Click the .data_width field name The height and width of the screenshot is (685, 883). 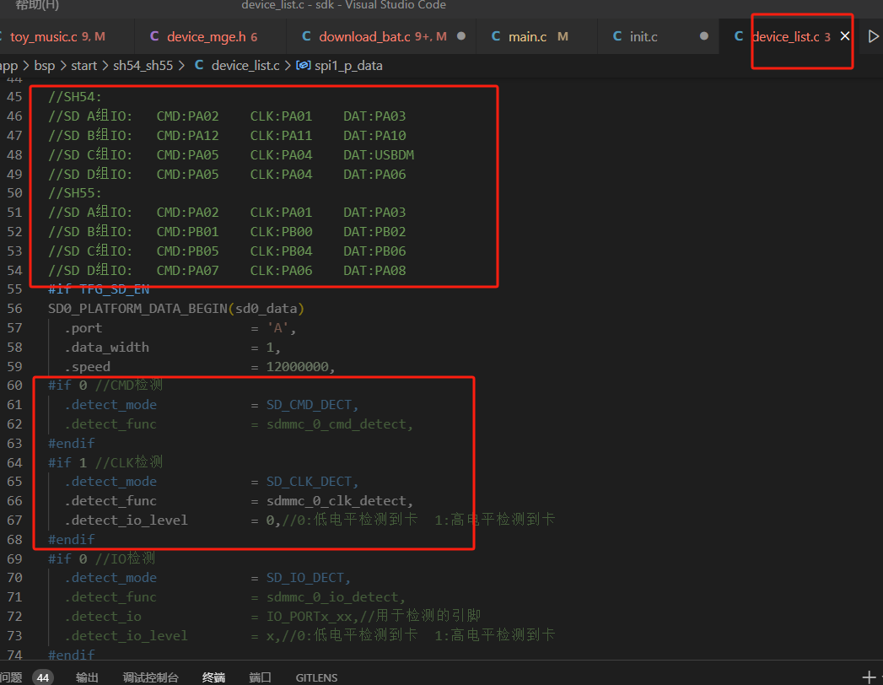[x=107, y=348]
